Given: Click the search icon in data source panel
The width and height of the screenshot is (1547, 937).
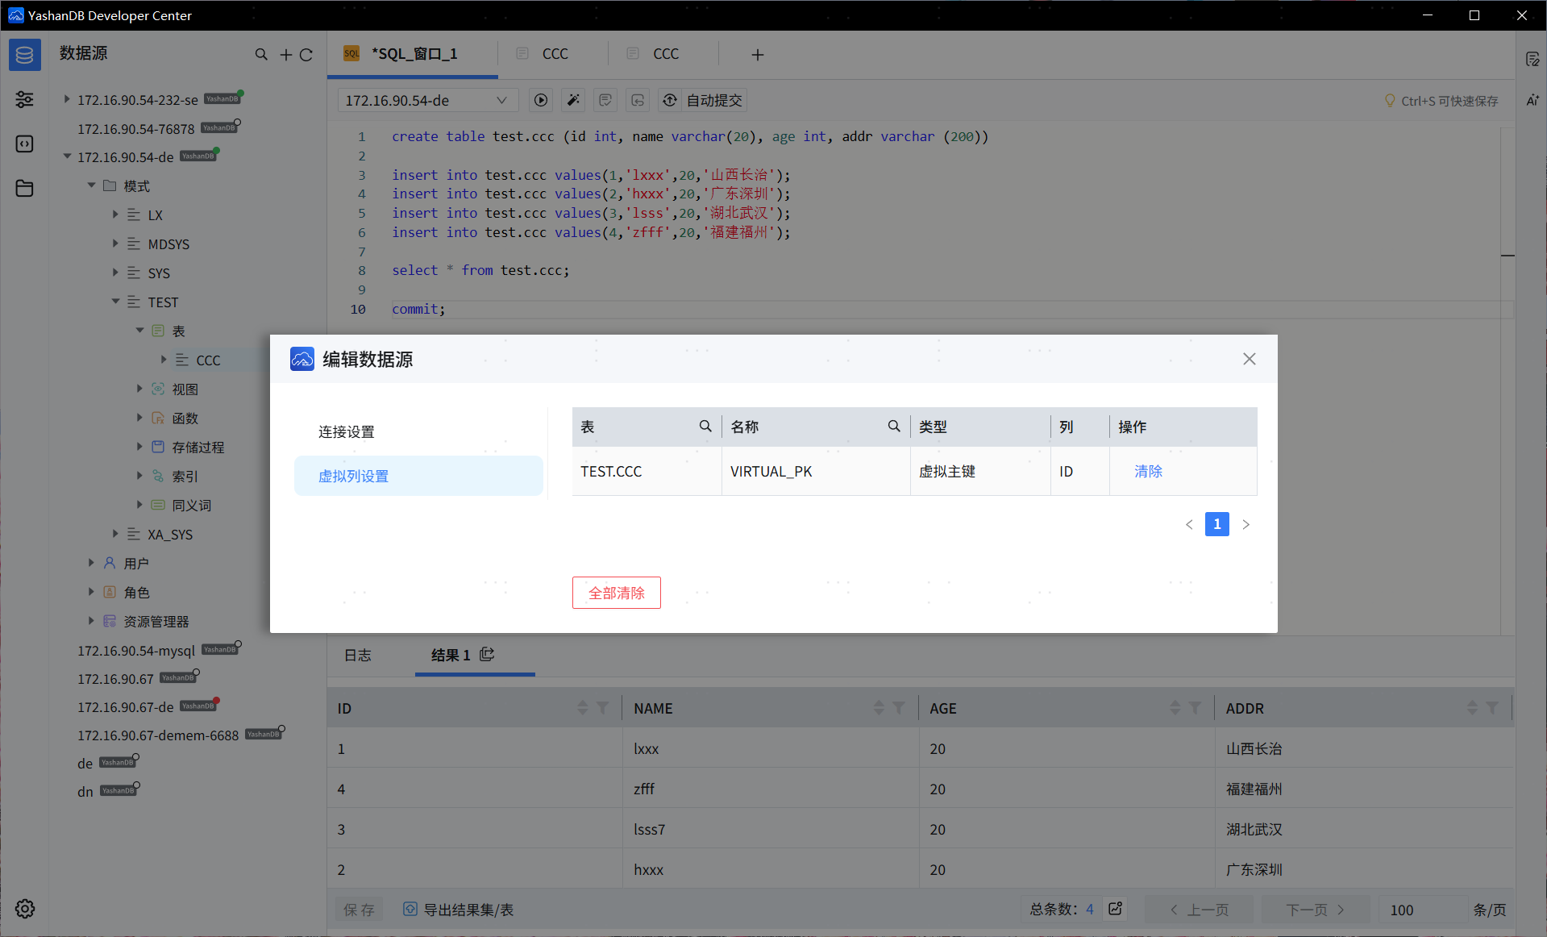Looking at the screenshot, I should (261, 54).
